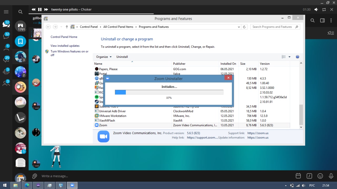The width and height of the screenshot is (337, 189).
Task: Mute the audio player volume speaker
Action: [316, 9]
